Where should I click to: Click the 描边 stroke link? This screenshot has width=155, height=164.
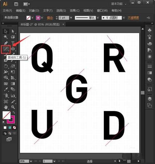[x=50, y=18]
